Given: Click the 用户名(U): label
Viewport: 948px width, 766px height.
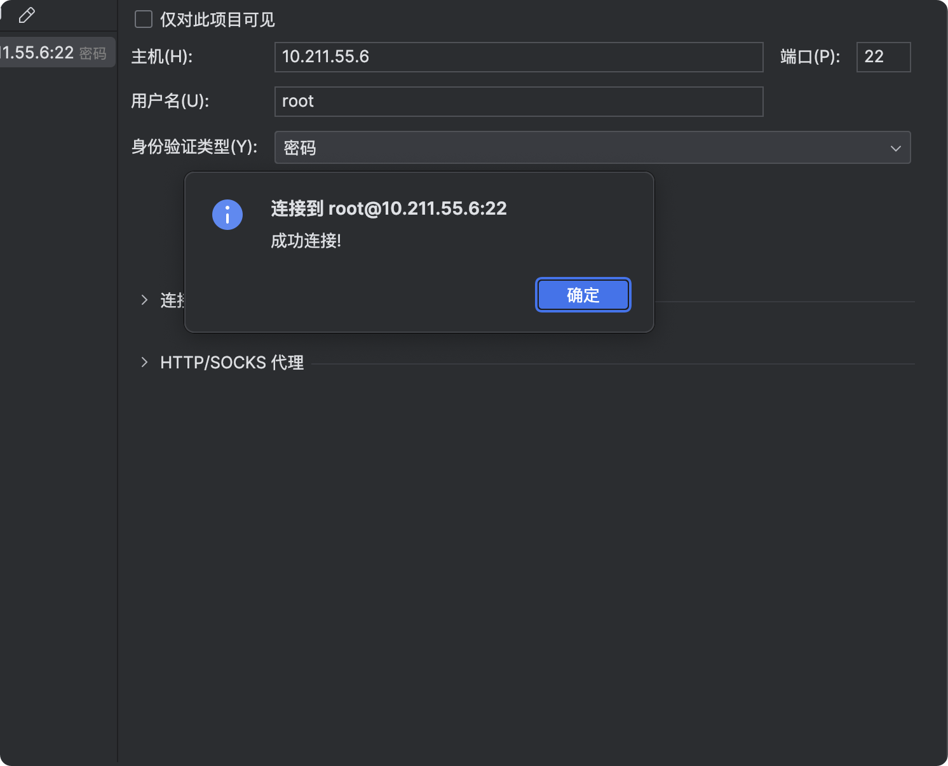Looking at the screenshot, I should pyautogui.click(x=170, y=102).
